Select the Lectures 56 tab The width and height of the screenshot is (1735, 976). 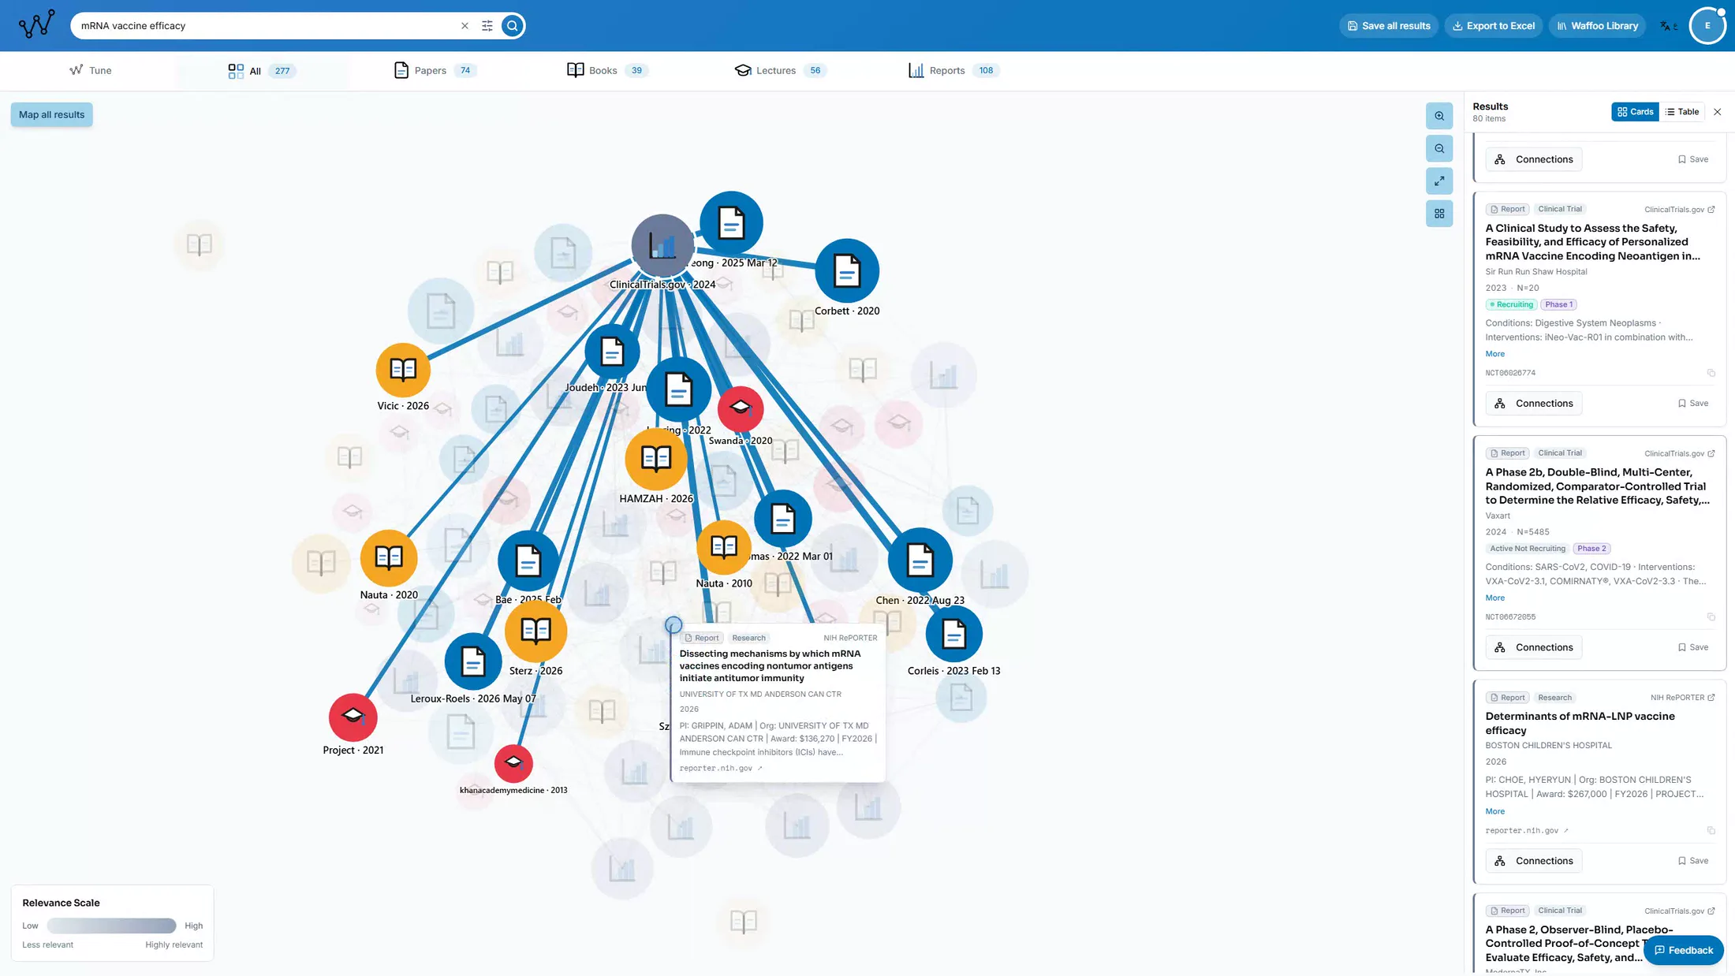point(780,70)
